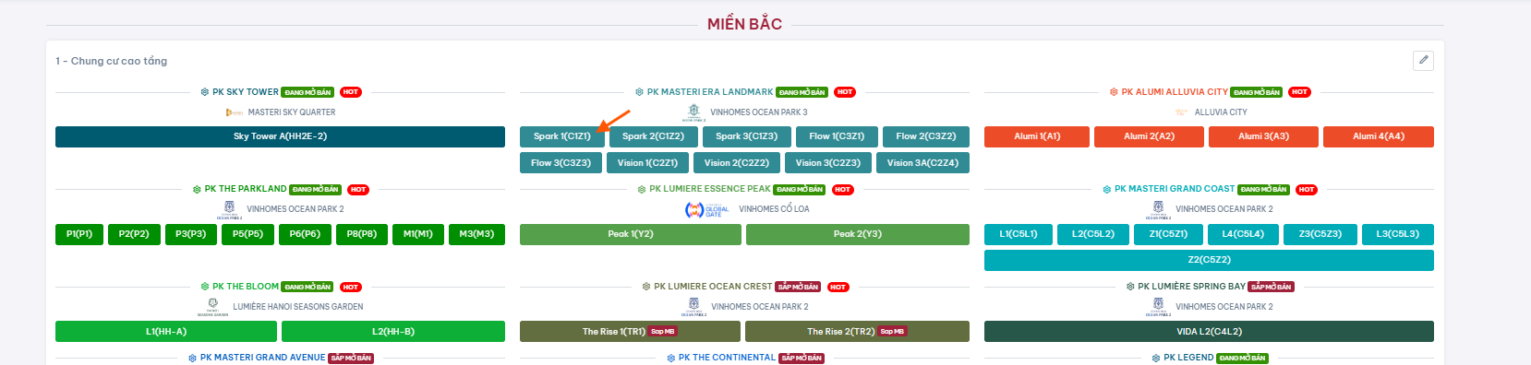Screen dimensions: 1531x365
Task: Click Vinhomes Ocean Park 3 logo icon
Action: pos(693,112)
